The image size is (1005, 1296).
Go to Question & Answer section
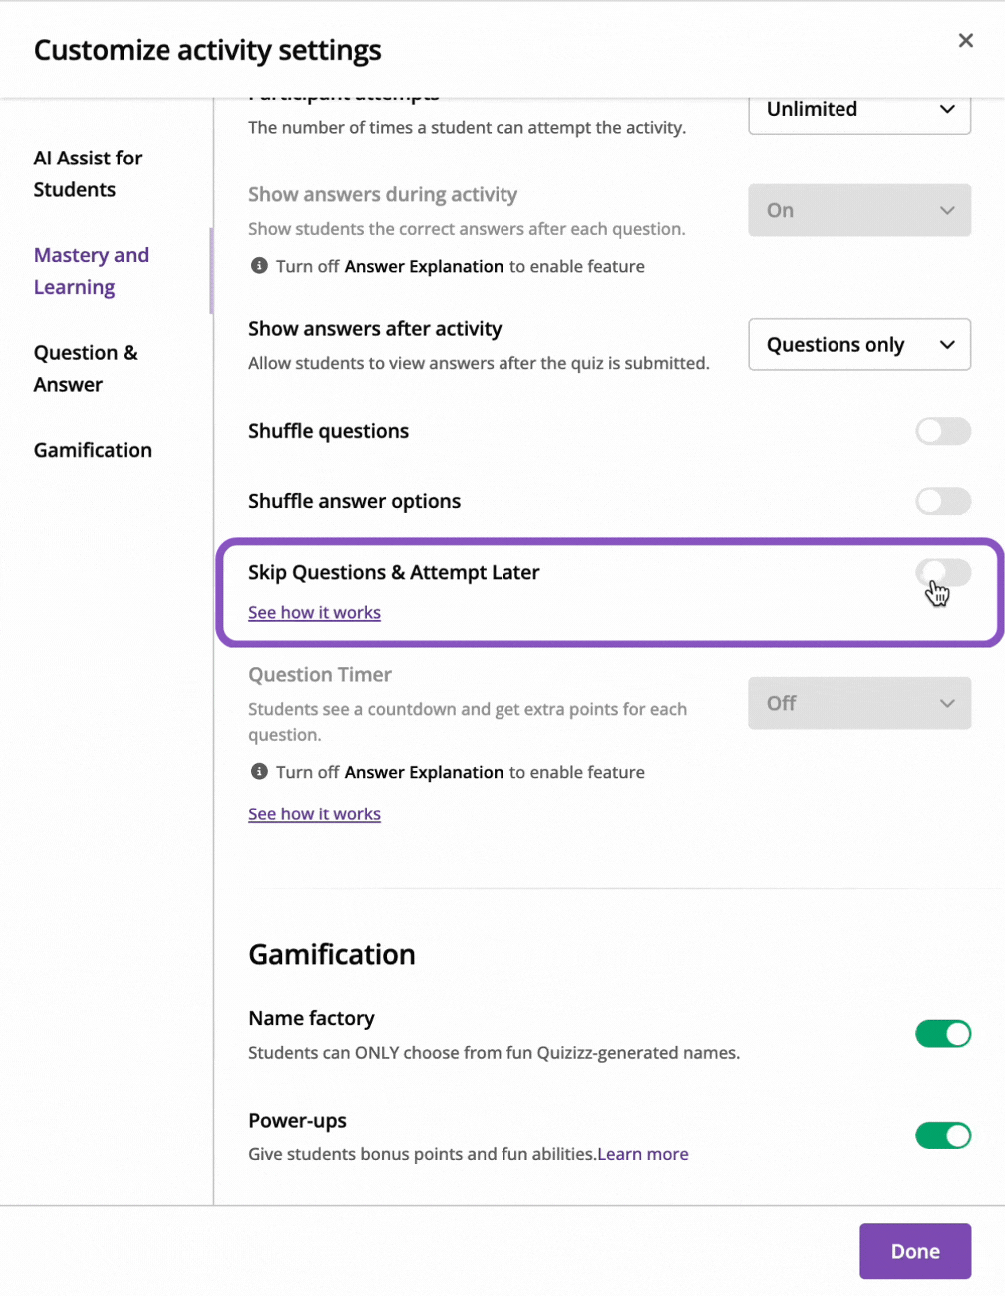point(85,368)
